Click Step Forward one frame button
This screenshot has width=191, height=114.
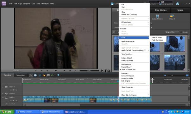pyautogui.click(x=64, y=71)
